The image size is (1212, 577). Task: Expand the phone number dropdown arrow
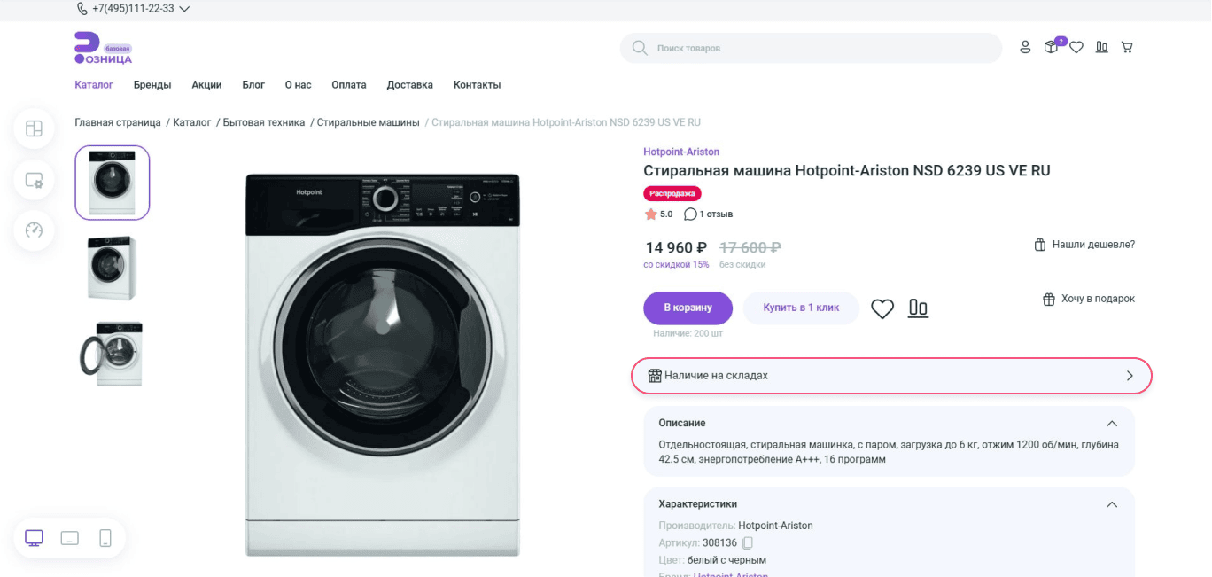click(x=184, y=9)
